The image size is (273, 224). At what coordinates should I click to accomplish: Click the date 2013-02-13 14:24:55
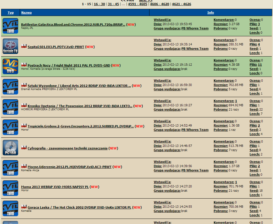pyautogui.click(x=177, y=207)
